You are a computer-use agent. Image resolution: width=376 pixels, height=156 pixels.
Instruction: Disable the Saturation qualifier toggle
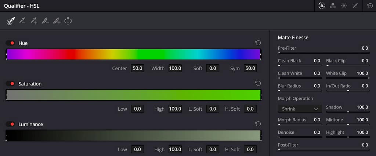tap(10, 84)
